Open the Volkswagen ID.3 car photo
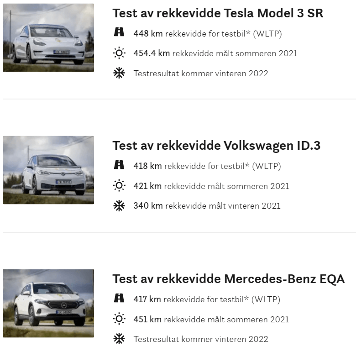The width and height of the screenshot is (356, 352). [x=48, y=170]
